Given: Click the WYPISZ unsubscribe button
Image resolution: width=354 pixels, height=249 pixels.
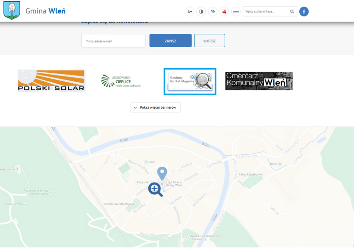Looking at the screenshot, I should click(210, 41).
